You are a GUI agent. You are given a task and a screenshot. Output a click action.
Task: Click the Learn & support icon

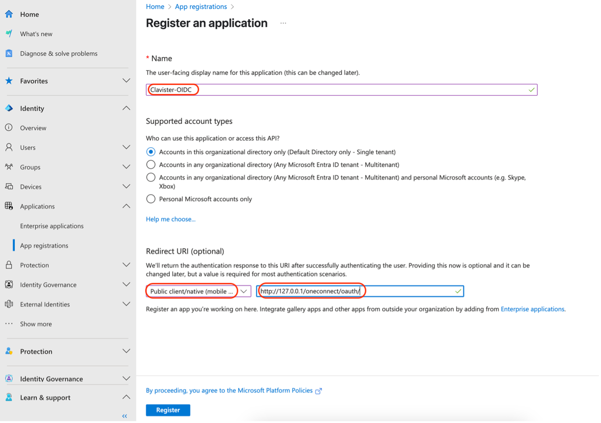(9, 397)
